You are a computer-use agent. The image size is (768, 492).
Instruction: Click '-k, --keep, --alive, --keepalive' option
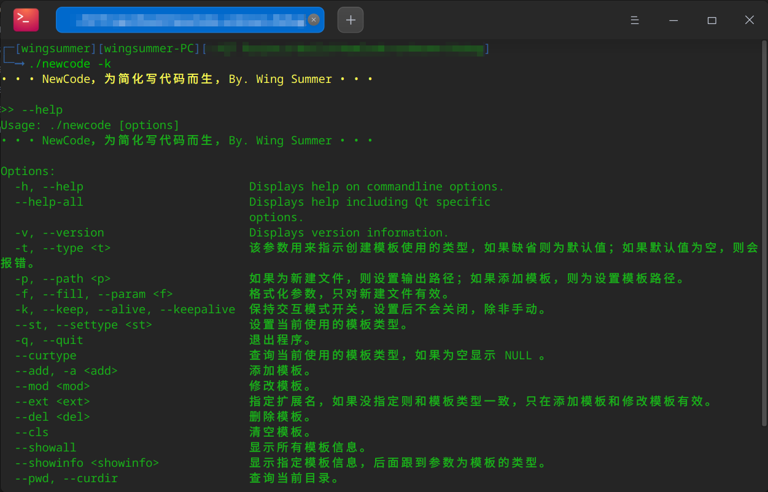125,310
